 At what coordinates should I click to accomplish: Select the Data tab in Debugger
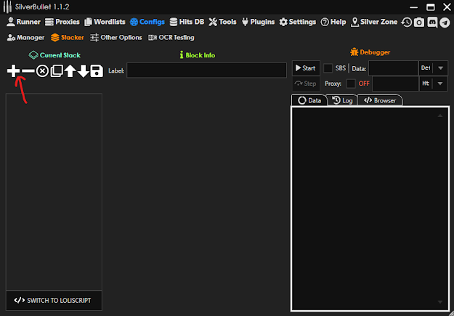click(x=309, y=100)
